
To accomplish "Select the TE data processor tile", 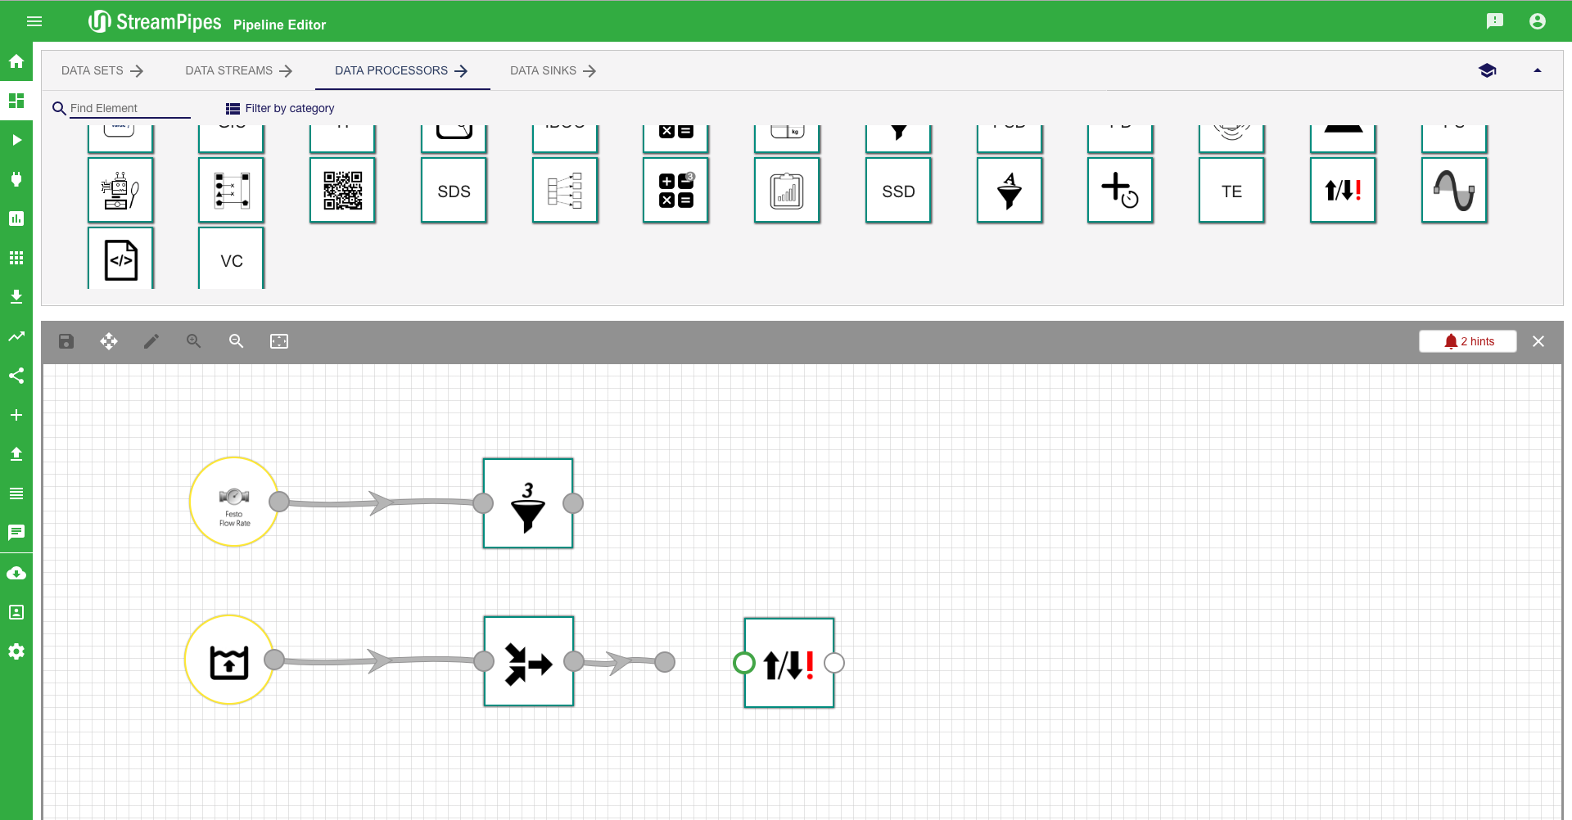I will [x=1231, y=191].
